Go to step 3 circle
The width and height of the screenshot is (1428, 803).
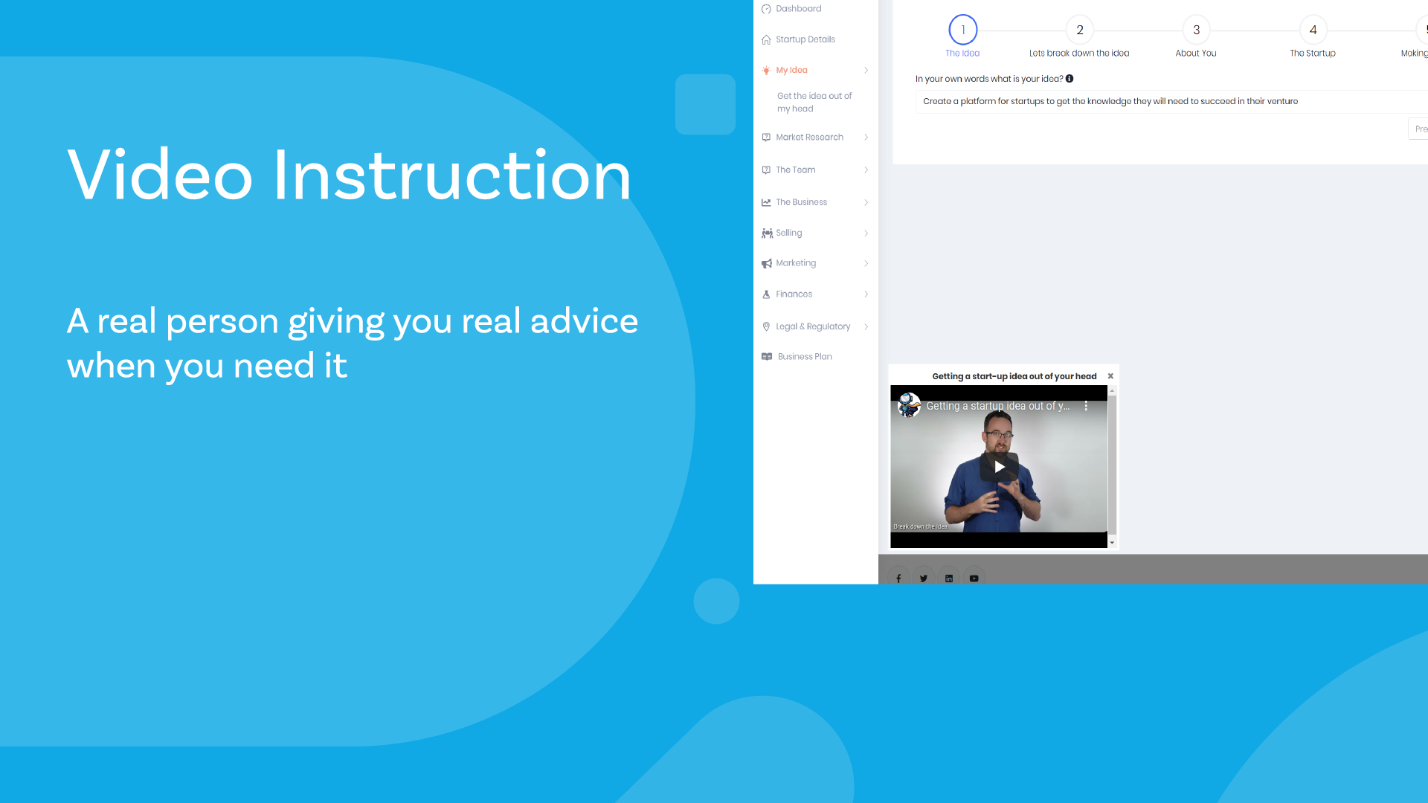point(1197,30)
